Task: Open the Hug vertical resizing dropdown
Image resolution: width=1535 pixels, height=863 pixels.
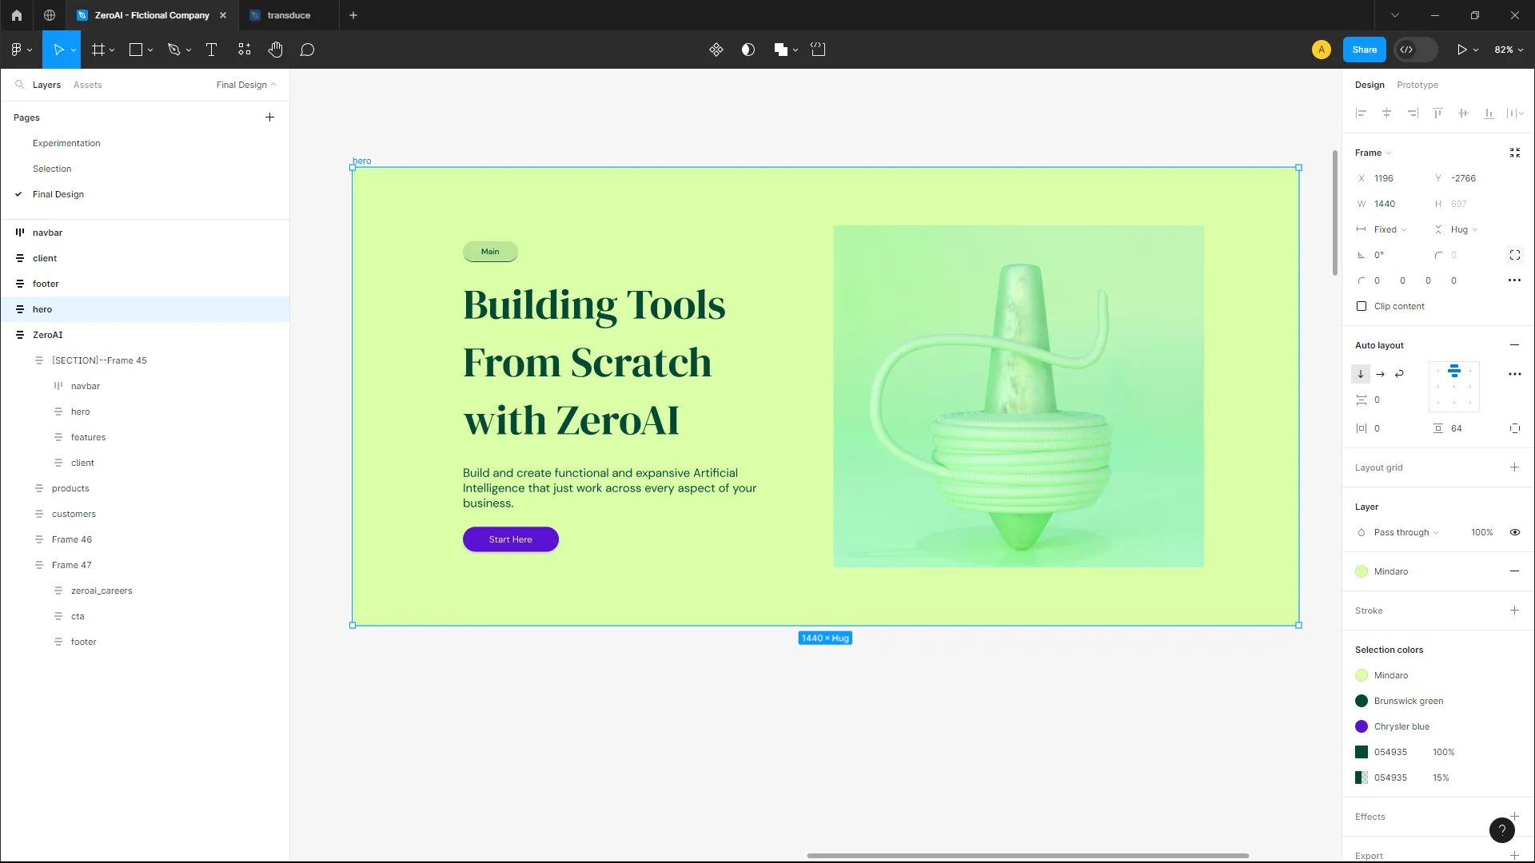Action: pyautogui.click(x=1464, y=229)
